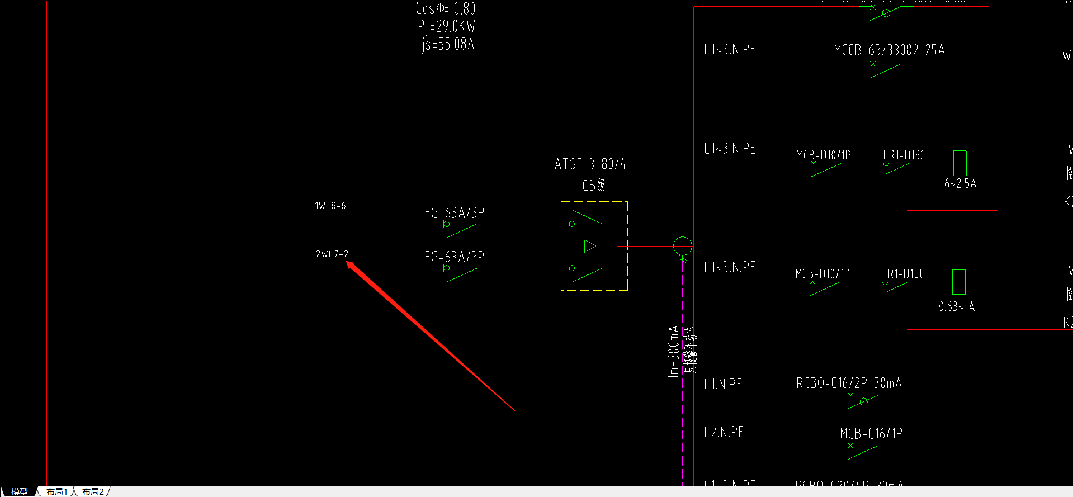Select the breaker switch symbol under MCCB-63/33002 25A

tap(886, 69)
